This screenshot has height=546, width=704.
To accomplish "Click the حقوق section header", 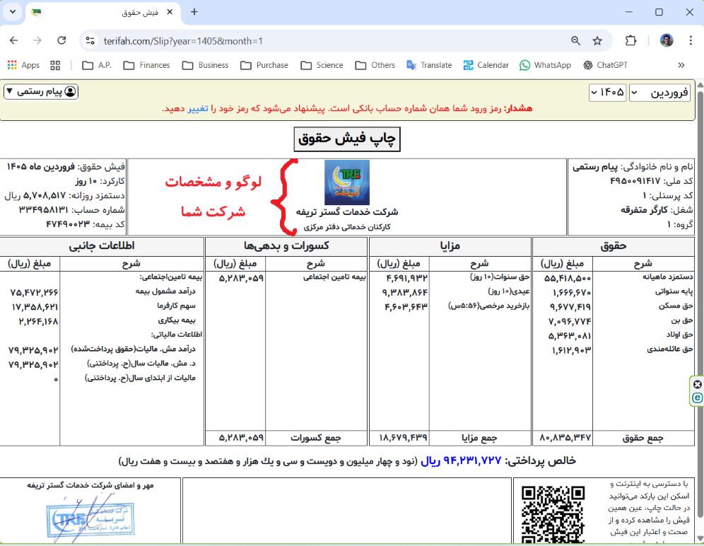I will pos(614,246).
